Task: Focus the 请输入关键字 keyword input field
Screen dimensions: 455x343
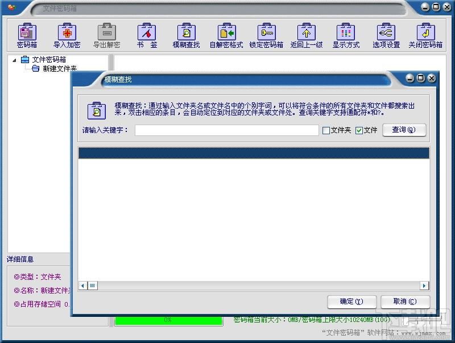Action: (x=226, y=130)
